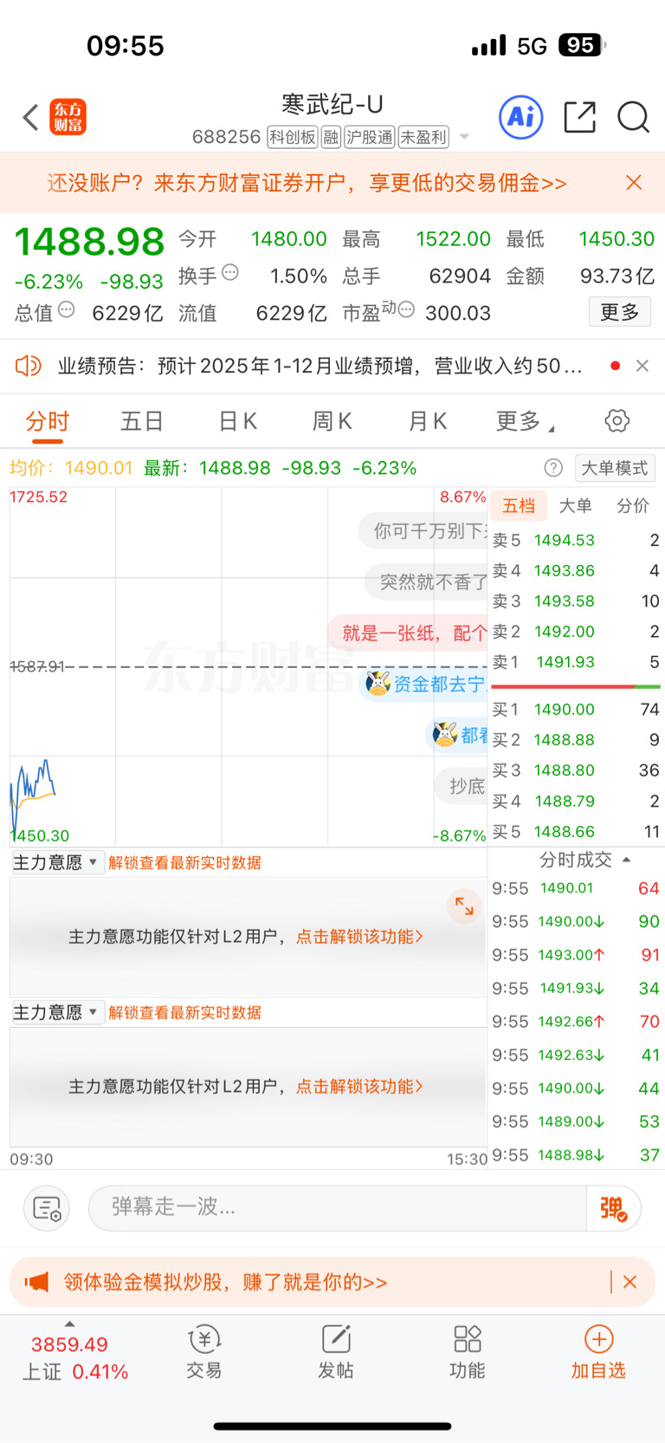Tap the 更多 quote details button

coord(620,312)
